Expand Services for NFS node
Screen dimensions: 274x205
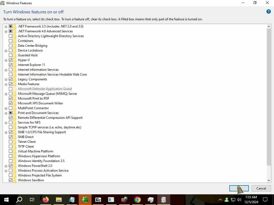6,123
